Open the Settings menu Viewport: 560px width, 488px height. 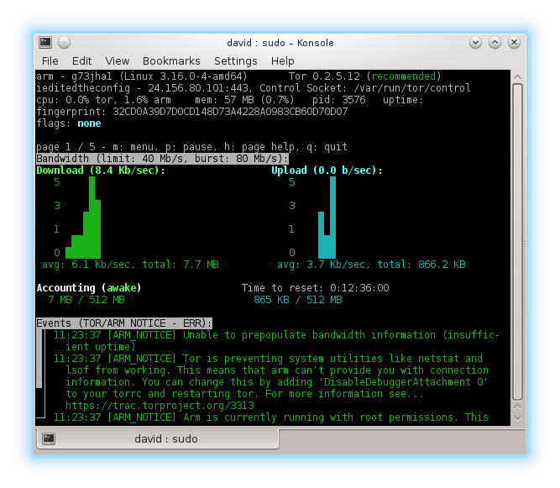(236, 61)
